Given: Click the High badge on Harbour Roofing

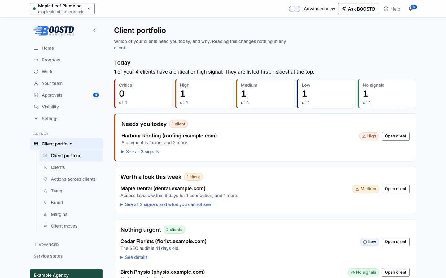Looking at the screenshot, I should [x=369, y=136].
